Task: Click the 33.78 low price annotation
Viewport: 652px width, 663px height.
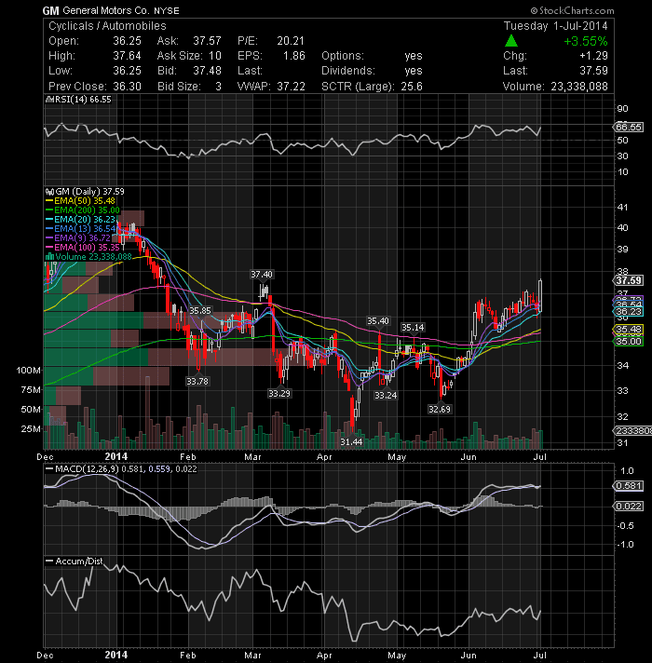Action: coord(197,382)
